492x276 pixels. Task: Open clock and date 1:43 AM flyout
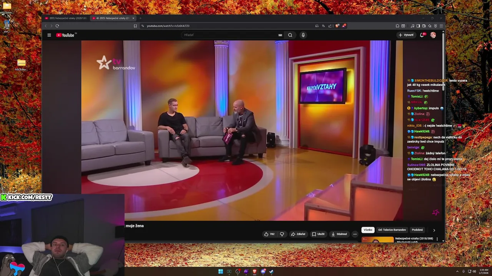click(x=484, y=271)
